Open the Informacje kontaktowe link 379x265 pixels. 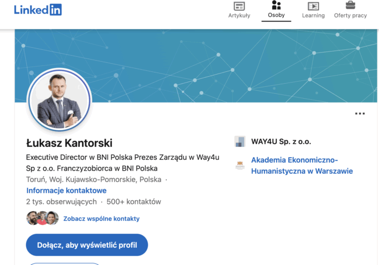coord(66,190)
